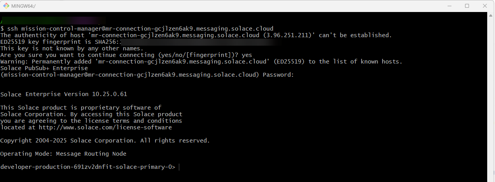Click the Password: prompt text
The image size is (495, 182).
click(x=278, y=75)
